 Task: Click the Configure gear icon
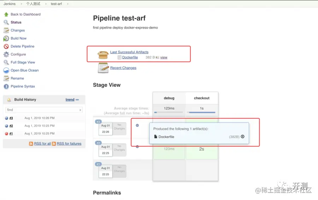[x=6, y=54]
